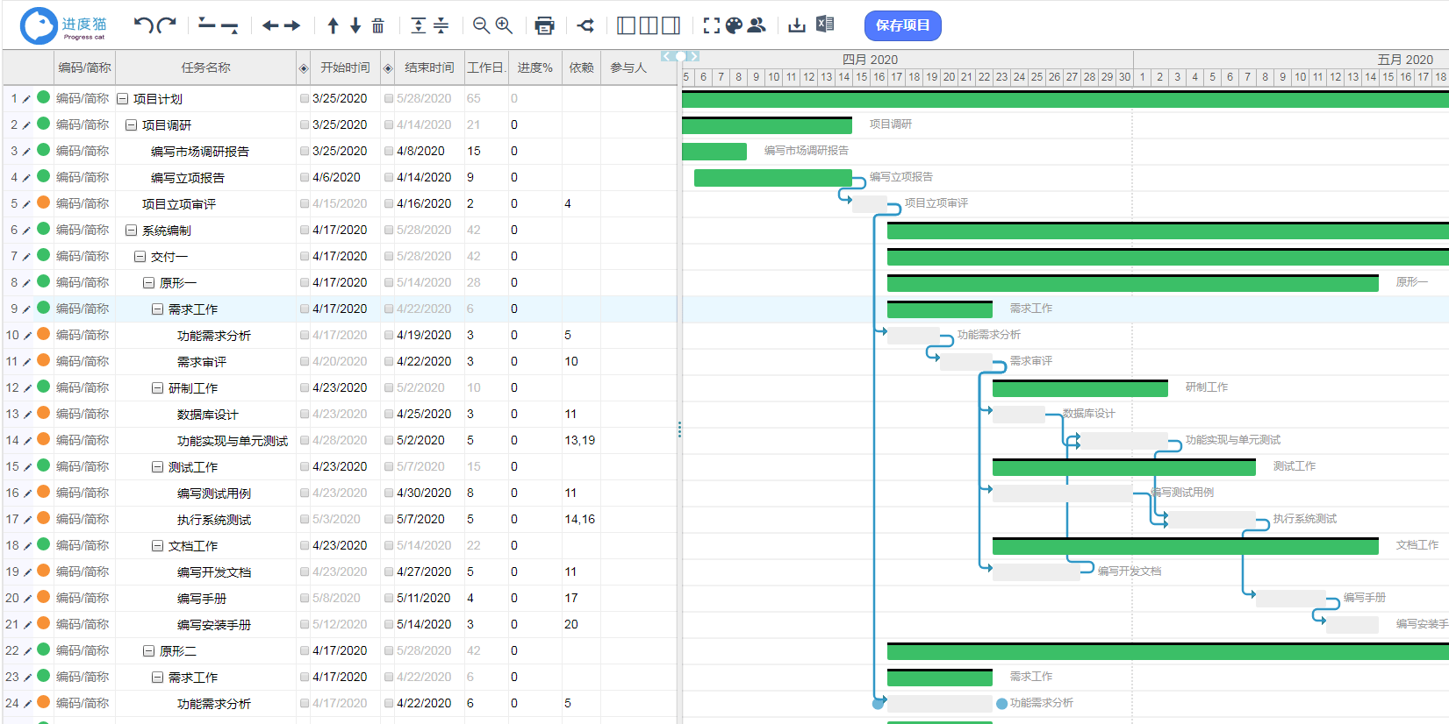
Task: Move selected task up
Action: [x=334, y=25]
